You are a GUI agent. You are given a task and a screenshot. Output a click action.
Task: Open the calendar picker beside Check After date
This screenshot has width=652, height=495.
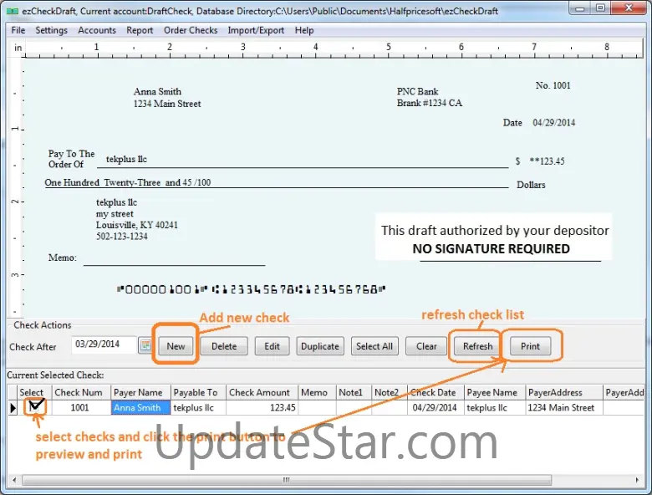(145, 345)
